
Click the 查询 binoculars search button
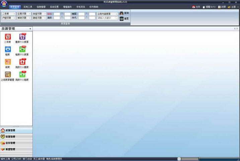coord(124,13)
